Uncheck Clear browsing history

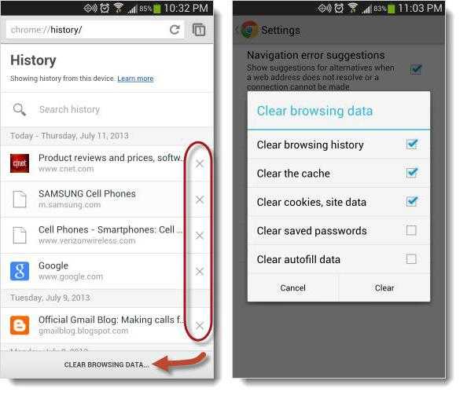pos(412,144)
